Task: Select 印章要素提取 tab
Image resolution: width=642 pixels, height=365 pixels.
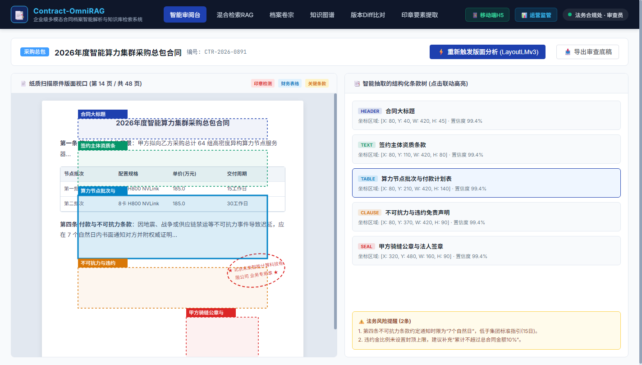Action: tap(420, 14)
